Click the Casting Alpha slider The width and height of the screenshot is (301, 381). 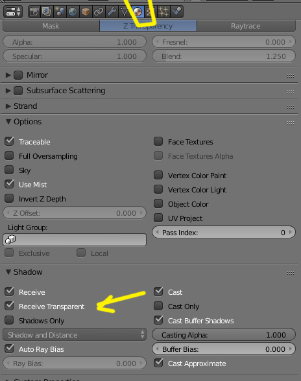(224, 335)
